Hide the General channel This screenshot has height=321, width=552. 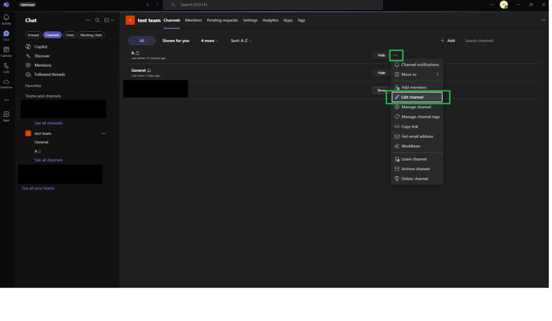click(381, 73)
